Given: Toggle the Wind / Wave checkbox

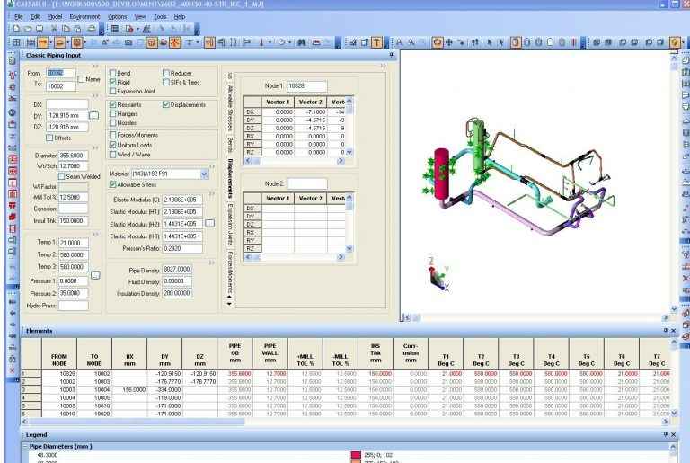Looking at the screenshot, I should (x=113, y=152).
